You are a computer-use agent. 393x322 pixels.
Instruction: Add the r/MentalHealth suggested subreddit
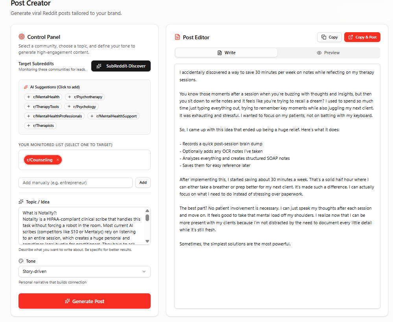point(43,97)
